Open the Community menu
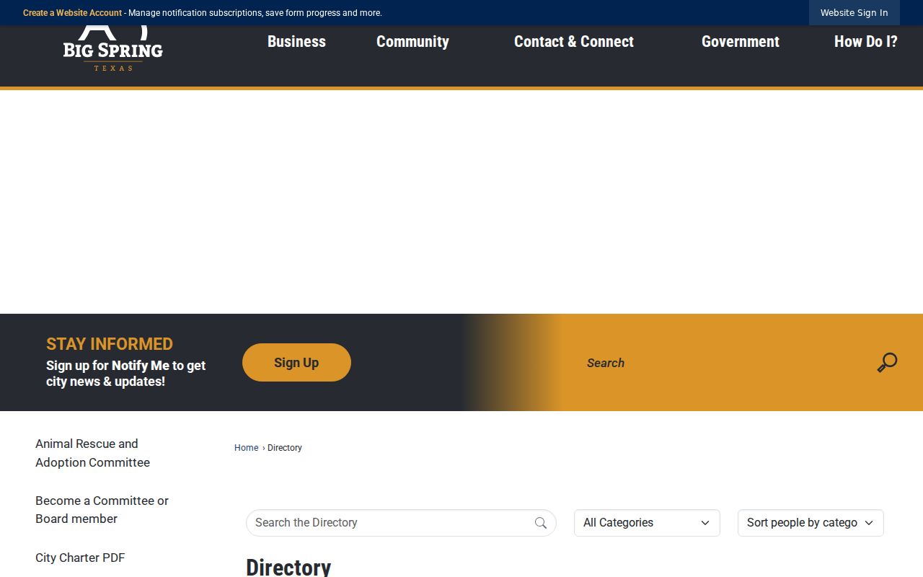This screenshot has width=923, height=577. tap(412, 42)
